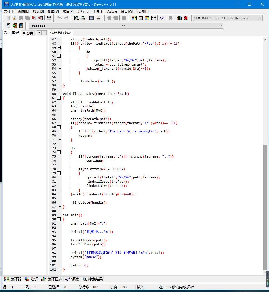Open the 资源 bottom panel tab
This screenshot has height=292, width=269.
tap(31, 279)
